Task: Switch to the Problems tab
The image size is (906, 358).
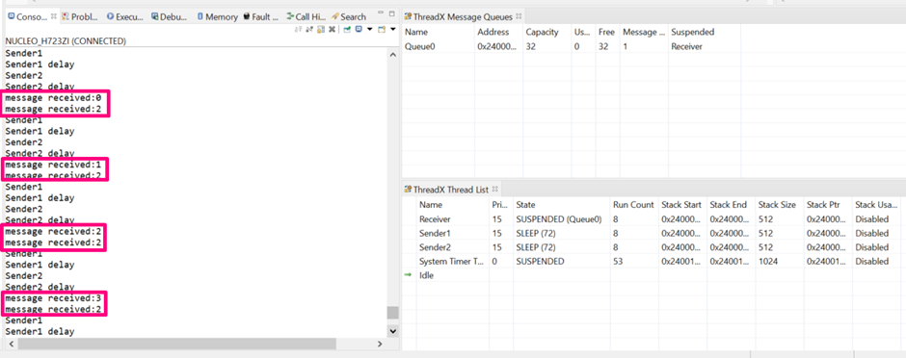Action: [79, 16]
